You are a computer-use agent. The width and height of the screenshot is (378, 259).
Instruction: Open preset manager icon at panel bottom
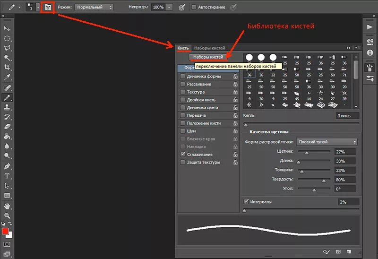coord(338,251)
